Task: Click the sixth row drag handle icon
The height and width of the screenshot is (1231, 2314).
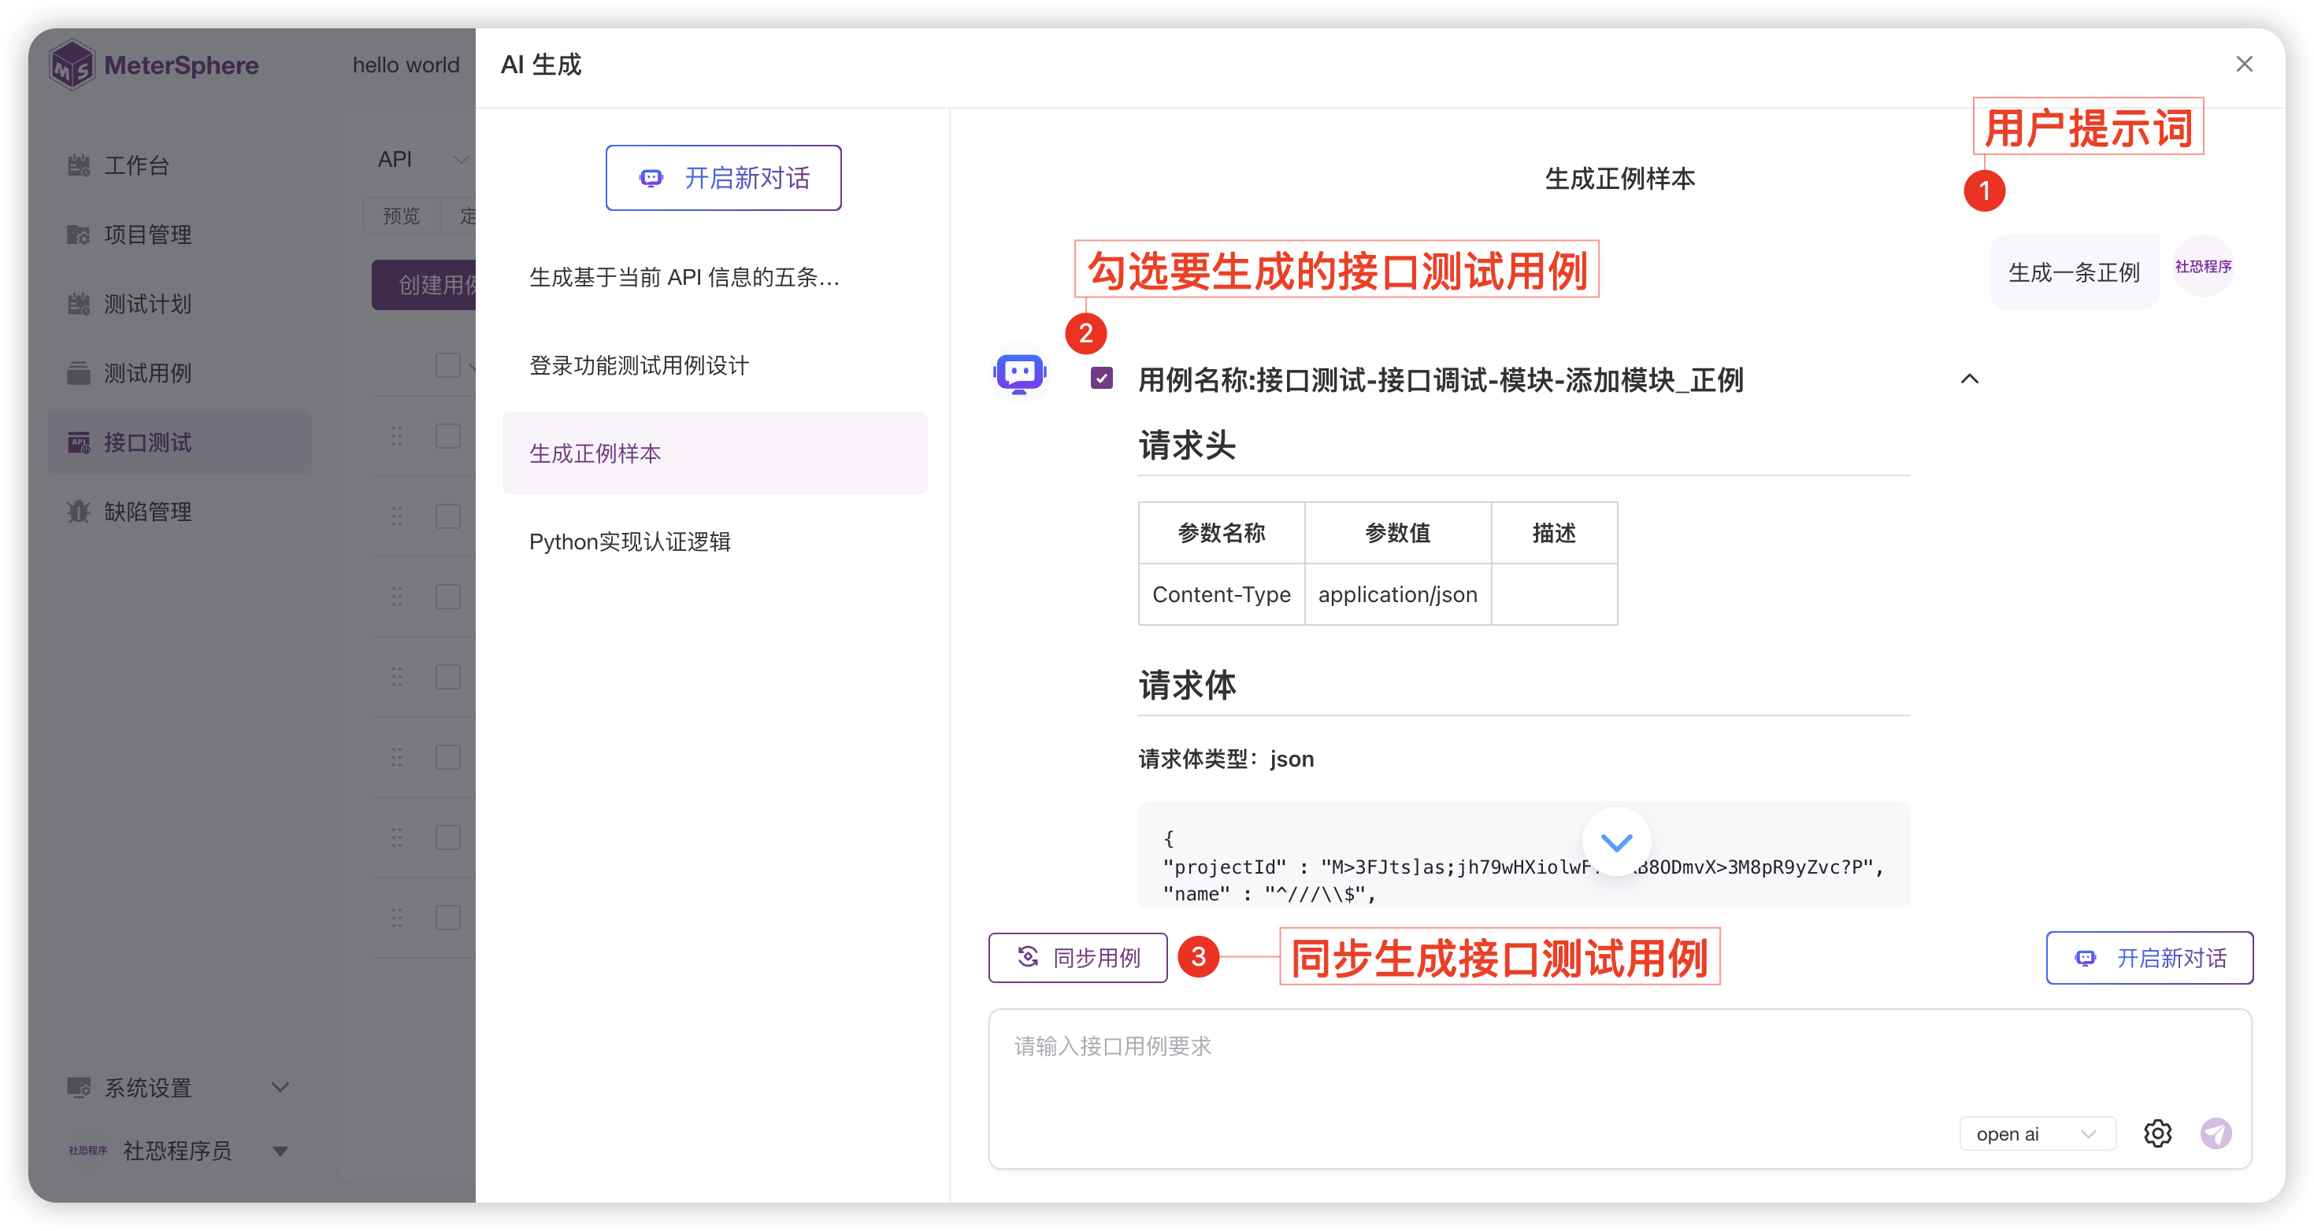Action: 396,837
